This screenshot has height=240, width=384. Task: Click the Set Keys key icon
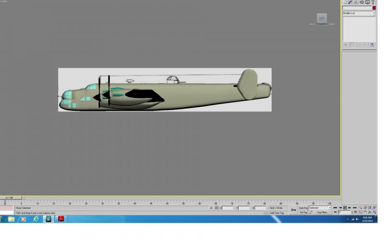point(293,210)
